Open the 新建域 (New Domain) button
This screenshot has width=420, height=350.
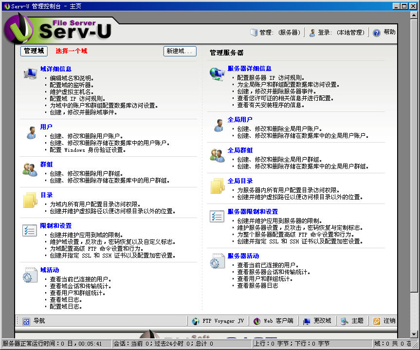click(180, 51)
